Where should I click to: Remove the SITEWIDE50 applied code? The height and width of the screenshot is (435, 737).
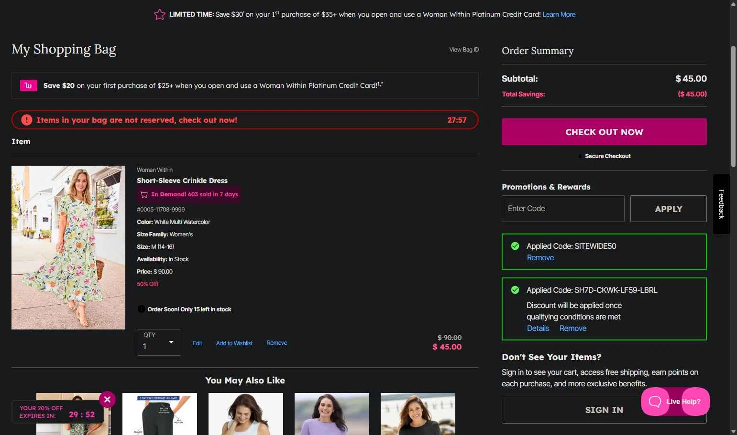(x=540, y=258)
